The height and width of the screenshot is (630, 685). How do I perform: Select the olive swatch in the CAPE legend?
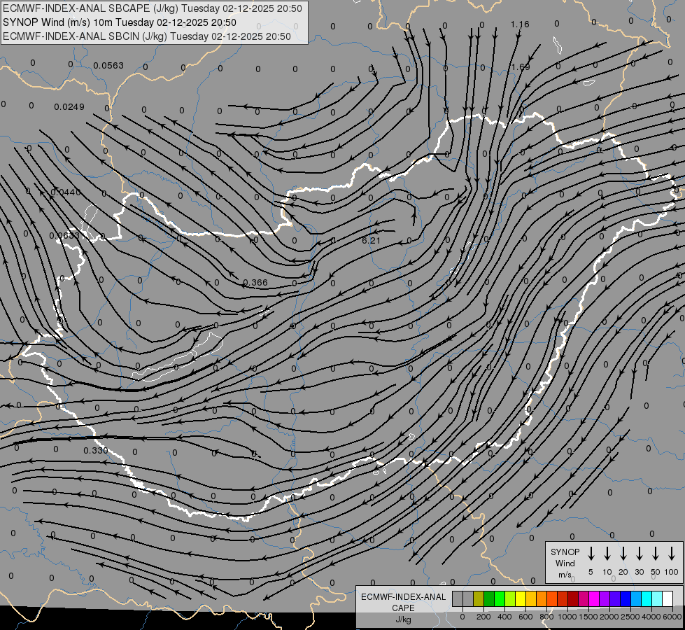tap(479, 599)
